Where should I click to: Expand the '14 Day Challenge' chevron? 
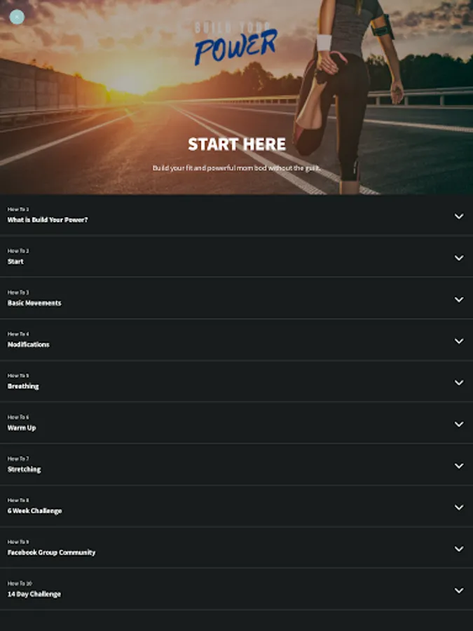pos(459,590)
